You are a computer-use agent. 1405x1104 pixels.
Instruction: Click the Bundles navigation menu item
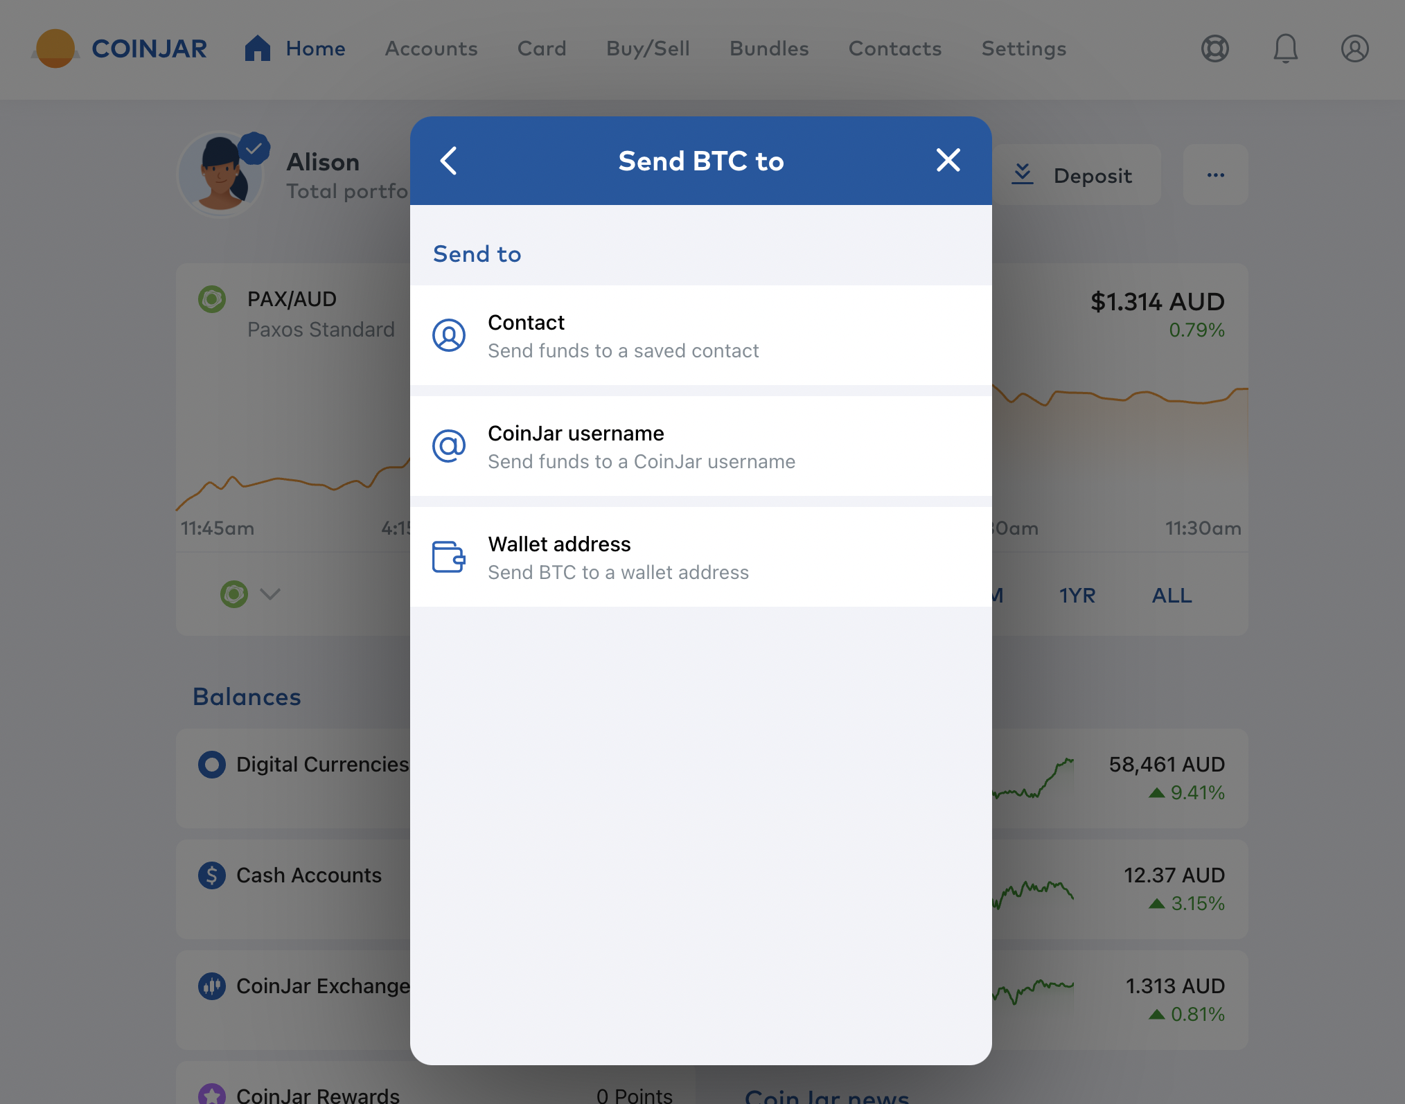(x=768, y=48)
